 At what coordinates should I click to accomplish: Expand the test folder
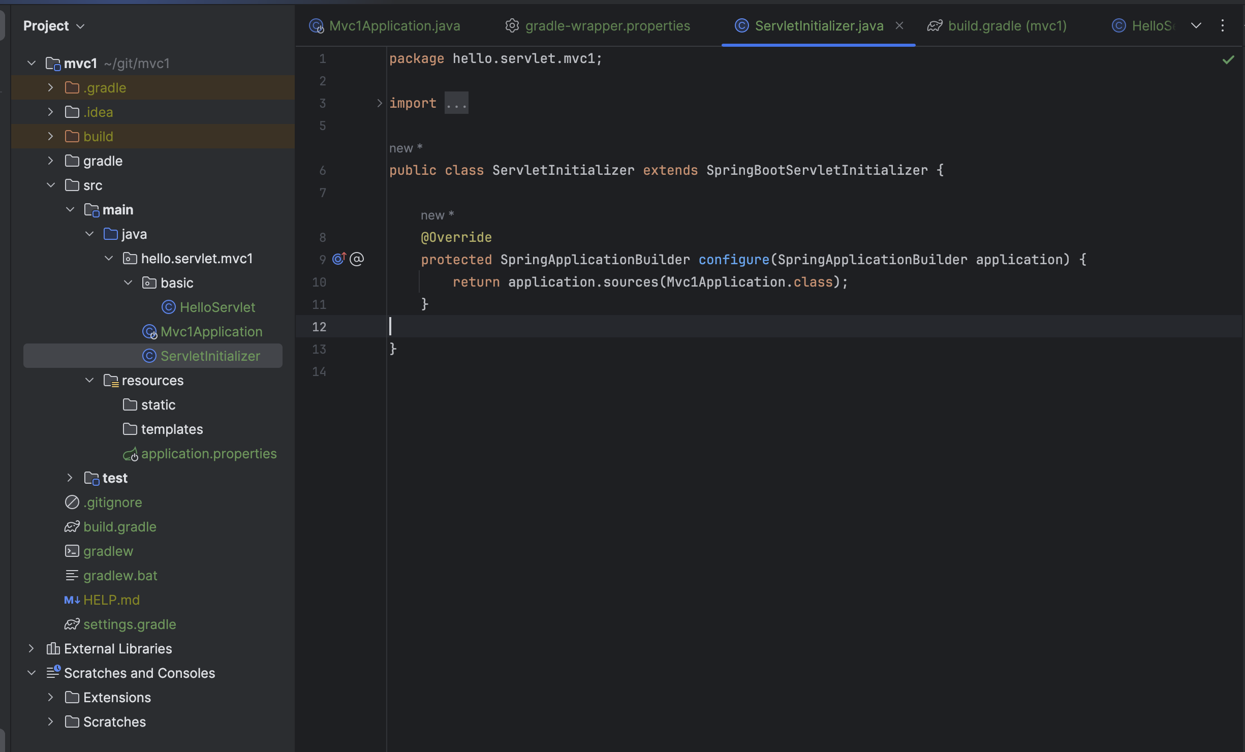point(70,478)
